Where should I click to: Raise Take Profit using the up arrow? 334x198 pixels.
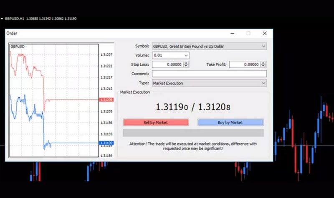pos(263,63)
